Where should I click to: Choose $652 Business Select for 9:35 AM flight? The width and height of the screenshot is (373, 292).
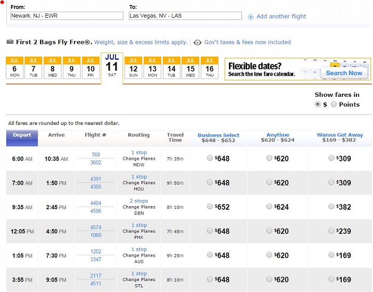point(210,206)
